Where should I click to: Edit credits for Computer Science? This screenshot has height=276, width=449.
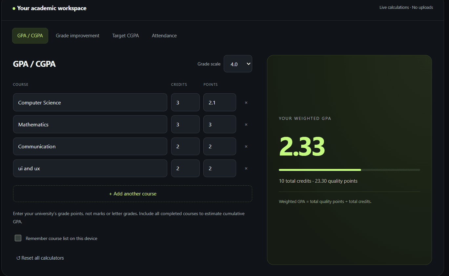(x=185, y=102)
